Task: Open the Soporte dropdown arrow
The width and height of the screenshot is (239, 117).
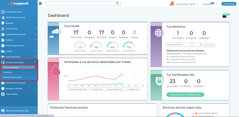Action: pos(216,4)
